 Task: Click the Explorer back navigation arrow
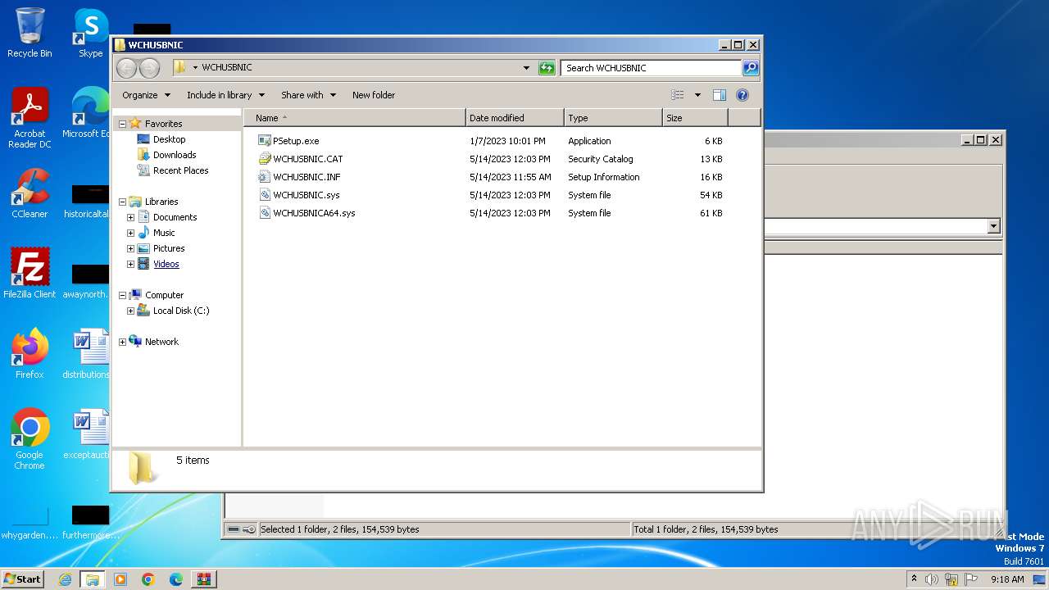coord(127,68)
